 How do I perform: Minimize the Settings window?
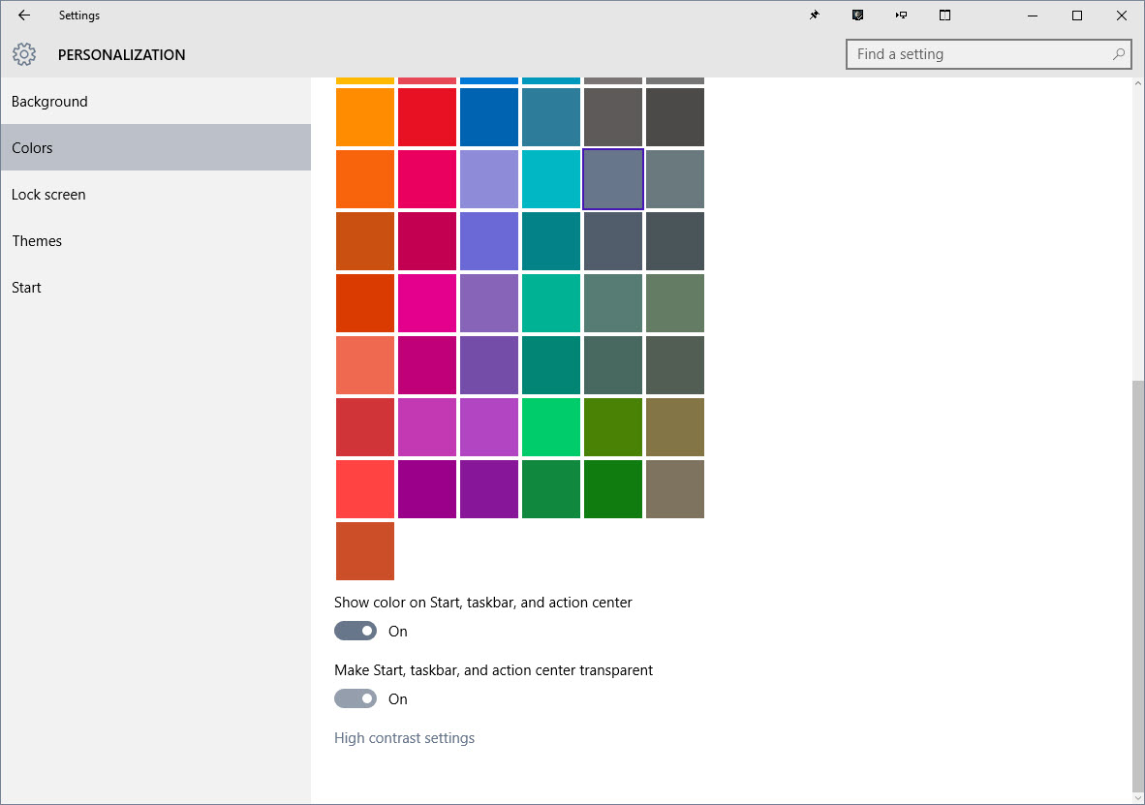pos(1033,15)
